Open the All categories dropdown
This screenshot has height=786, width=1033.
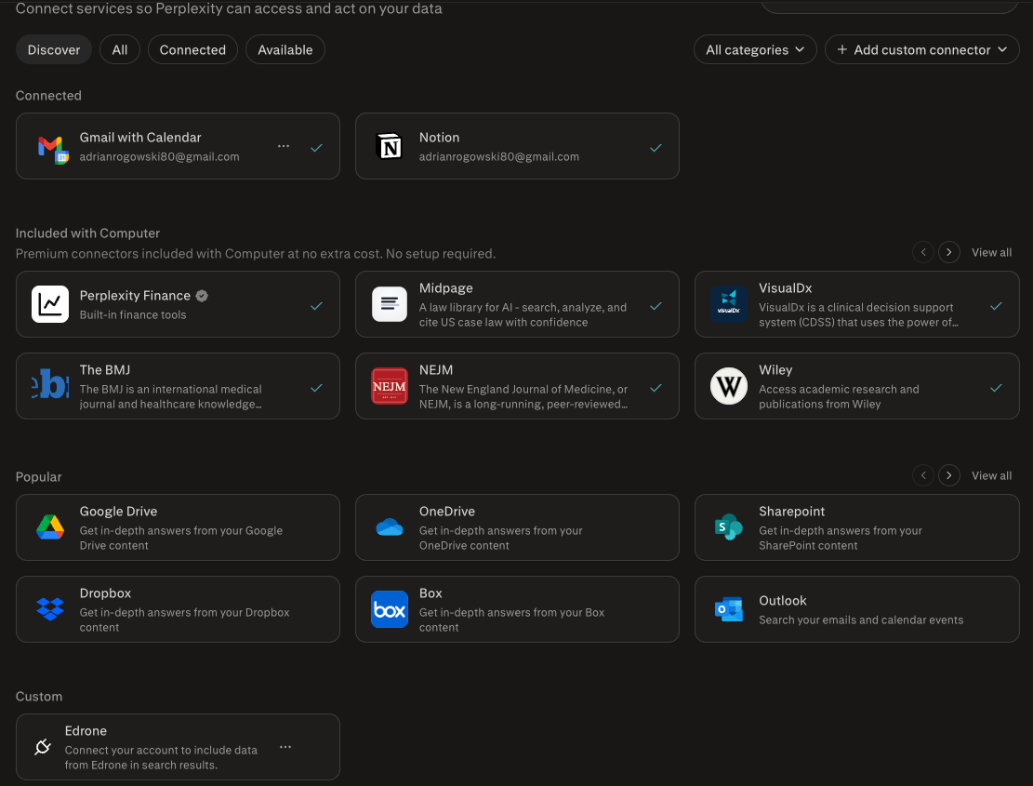pyautogui.click(x=755, y=49)
